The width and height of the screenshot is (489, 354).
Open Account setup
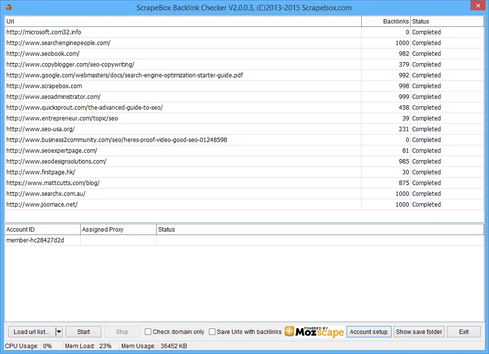click(x=369, y=332)
